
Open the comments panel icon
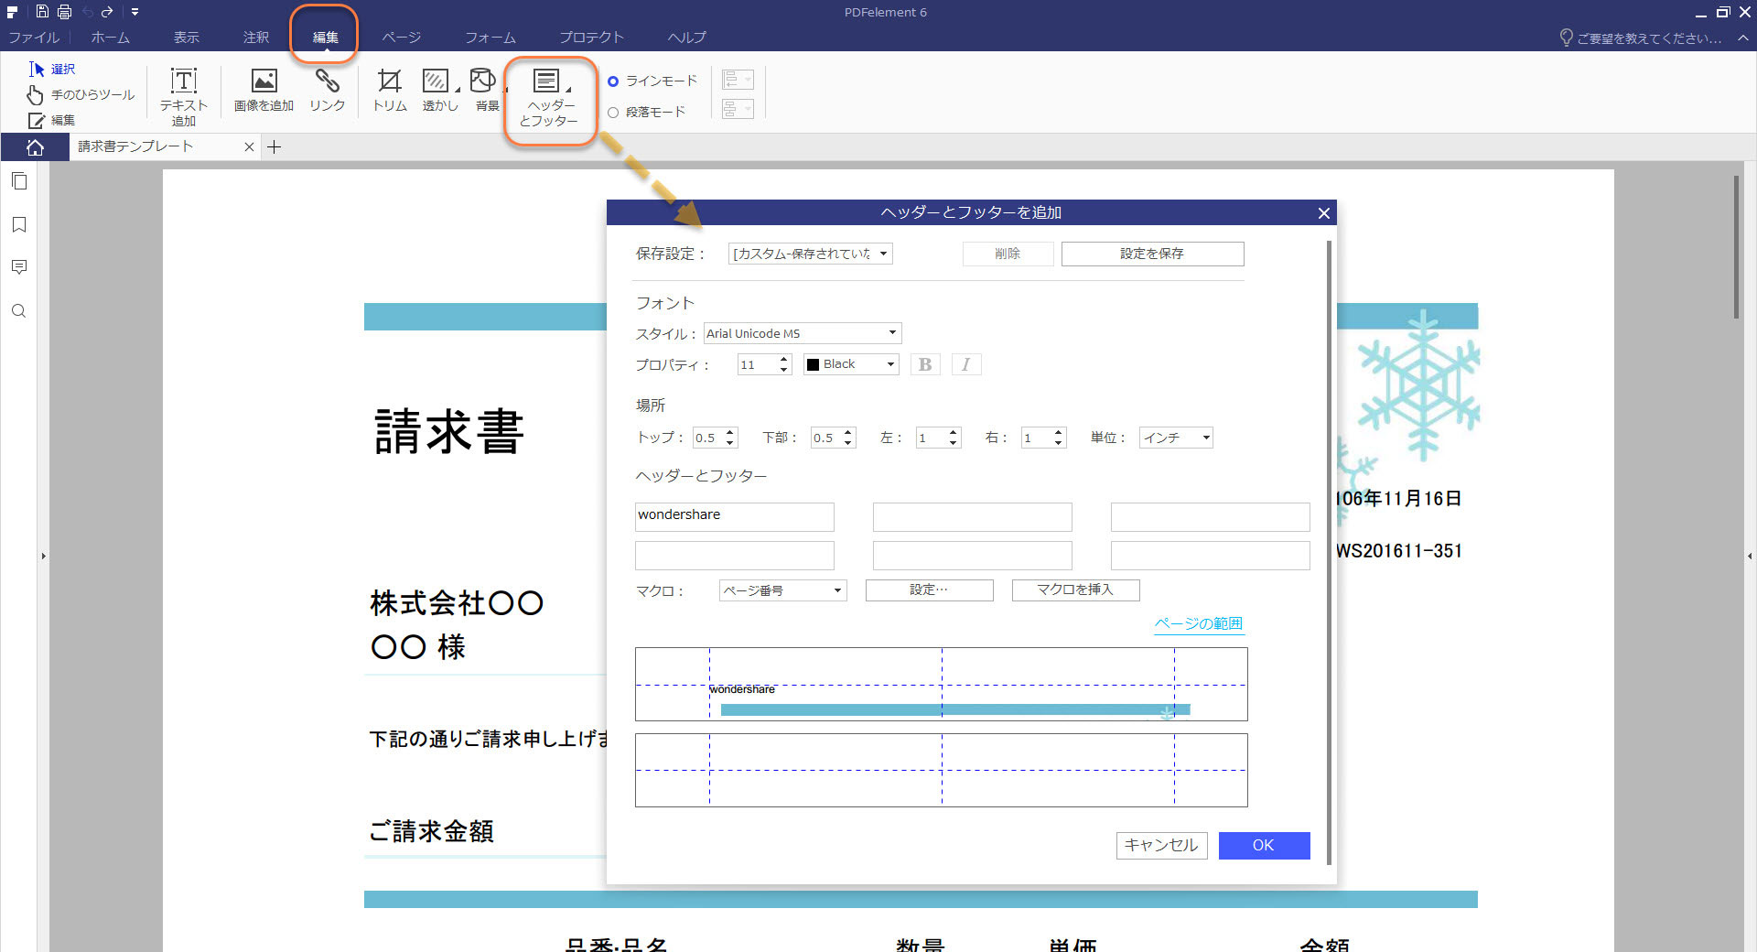coord(19,267)
